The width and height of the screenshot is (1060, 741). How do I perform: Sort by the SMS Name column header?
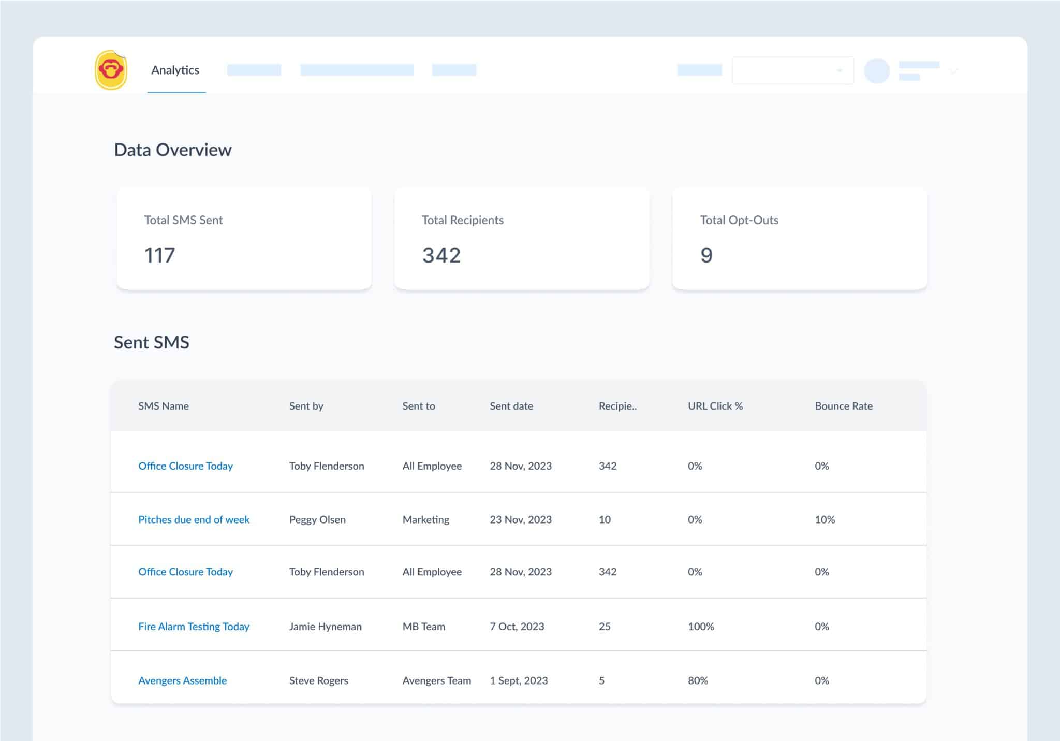pos(163,406)
